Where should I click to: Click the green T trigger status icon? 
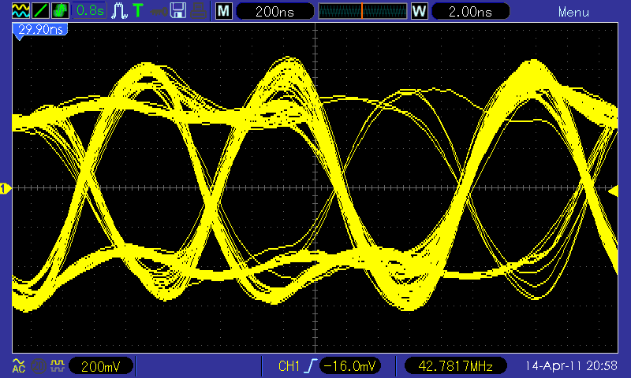138,10
